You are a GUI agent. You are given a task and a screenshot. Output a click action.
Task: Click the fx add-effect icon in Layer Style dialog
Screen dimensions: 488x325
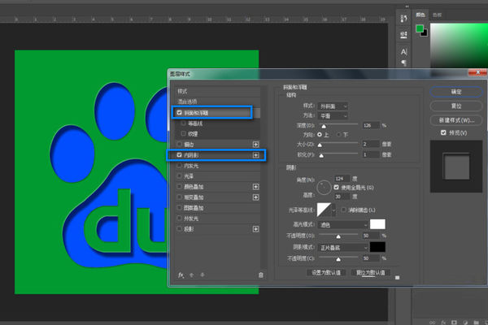tap(181, 275)
